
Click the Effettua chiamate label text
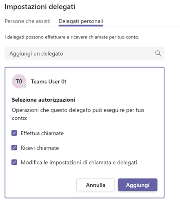click(42, 133)
